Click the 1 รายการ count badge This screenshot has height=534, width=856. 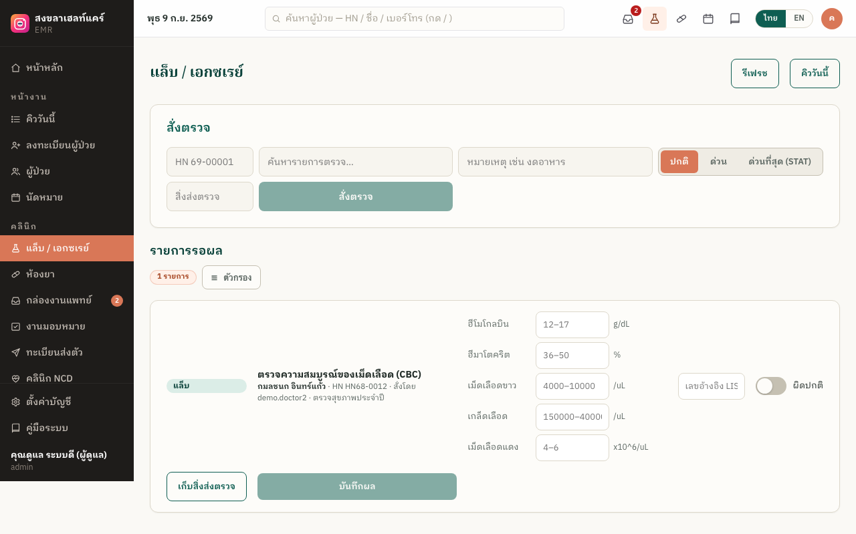click(x=173, y=277)
